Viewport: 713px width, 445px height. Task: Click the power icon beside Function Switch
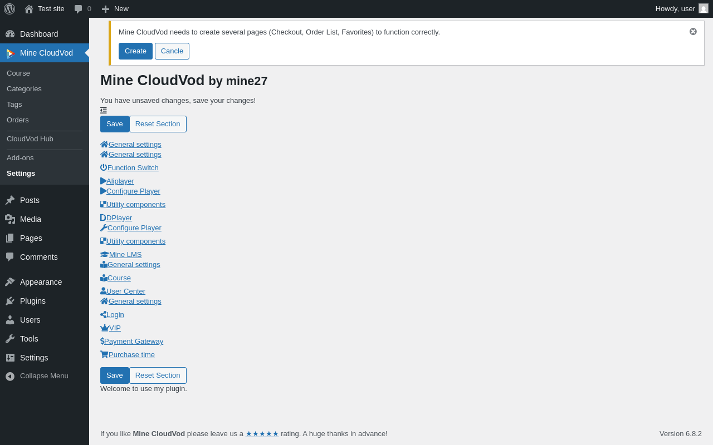click(104, 167)
